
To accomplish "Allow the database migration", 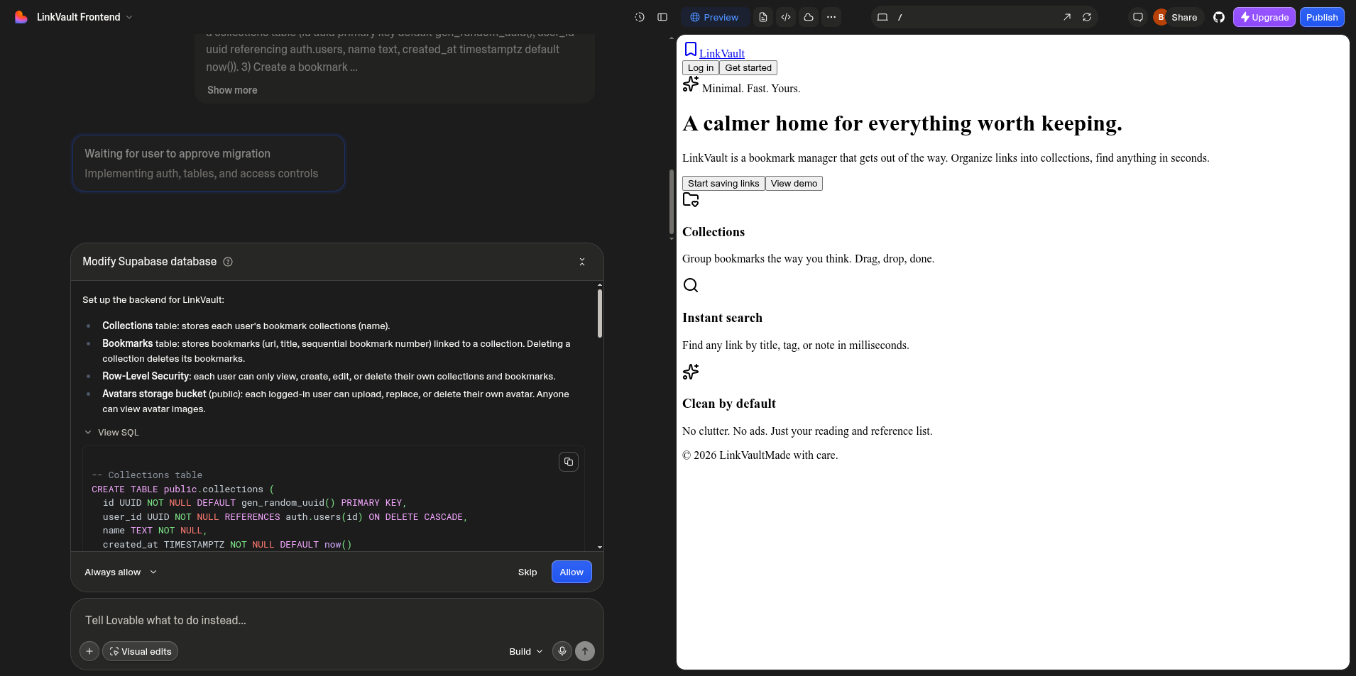I will pos(572,572).
